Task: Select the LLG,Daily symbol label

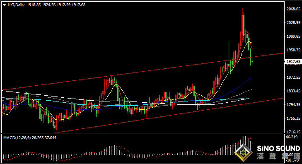Action: (16, 5)
